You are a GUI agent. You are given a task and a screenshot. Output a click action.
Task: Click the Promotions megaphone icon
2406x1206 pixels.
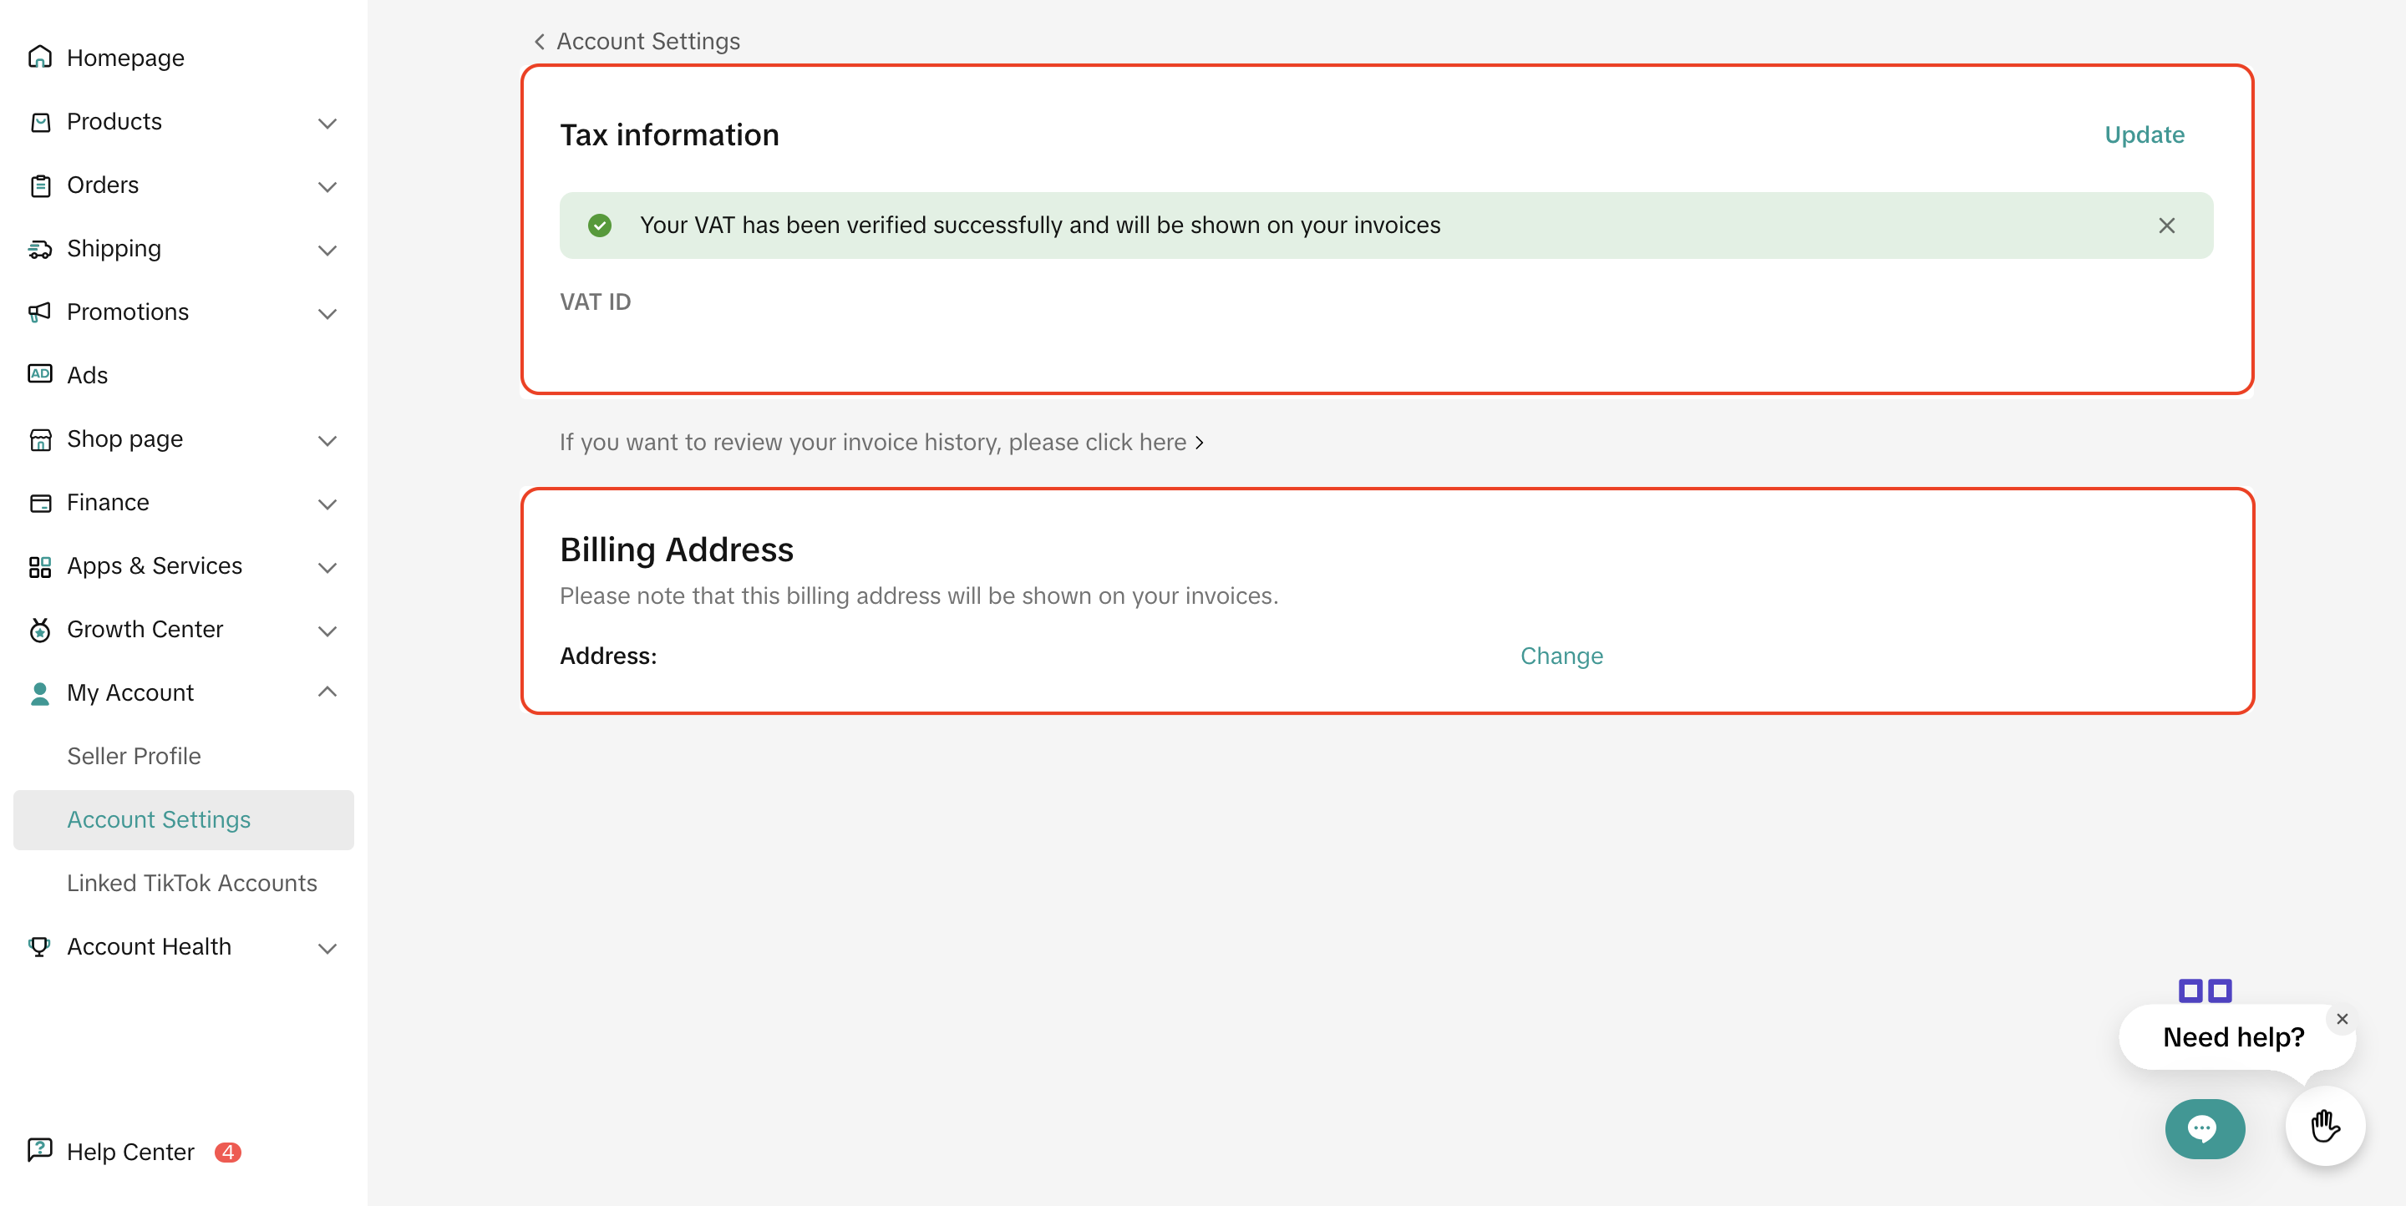tap(39, 312)
